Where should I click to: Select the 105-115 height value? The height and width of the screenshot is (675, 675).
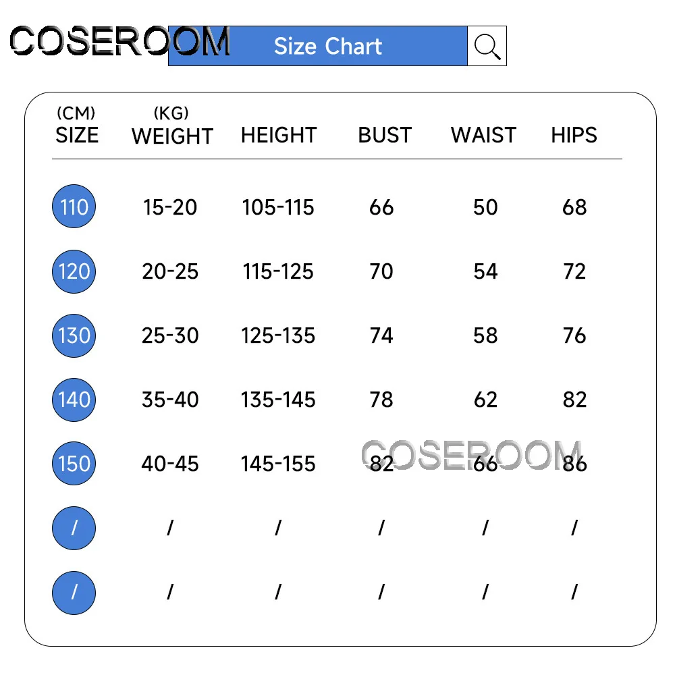coord(278,207)
